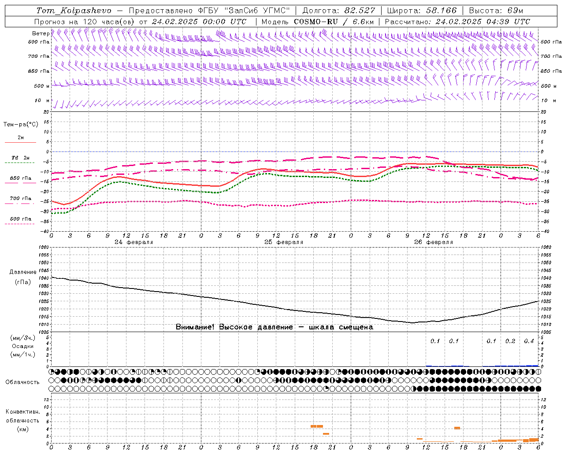Click the '(мм/1ч.)' precipitation unit label

point(23,355)
